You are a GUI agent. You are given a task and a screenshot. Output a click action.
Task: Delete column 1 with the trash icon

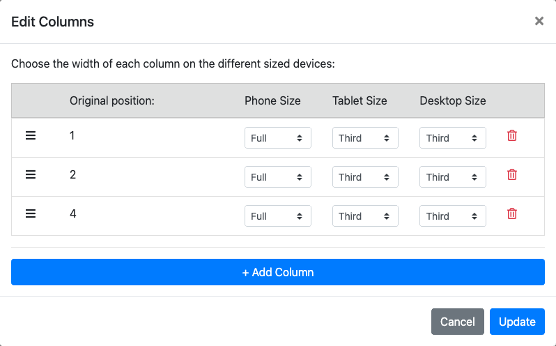coord(512,136)
